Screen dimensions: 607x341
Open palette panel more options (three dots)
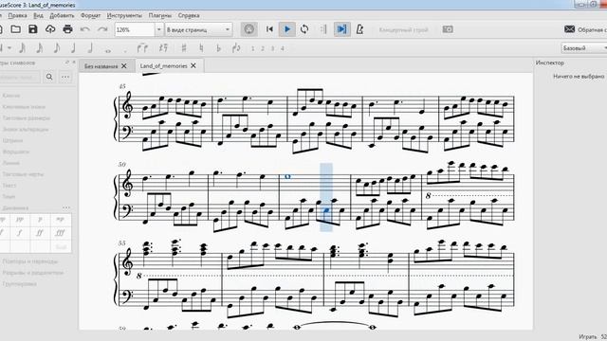pos(65,77)
